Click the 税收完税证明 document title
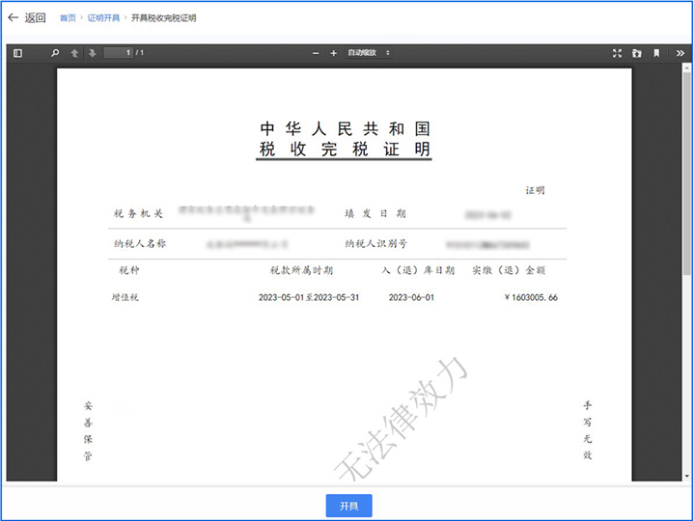The image size is (694, 521). [x=345, y=150]
